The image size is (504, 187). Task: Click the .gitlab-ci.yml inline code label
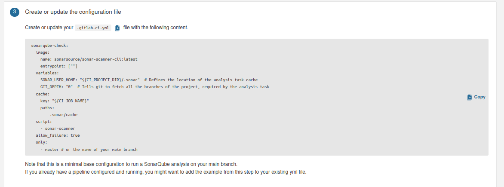(x=93, y=28)
